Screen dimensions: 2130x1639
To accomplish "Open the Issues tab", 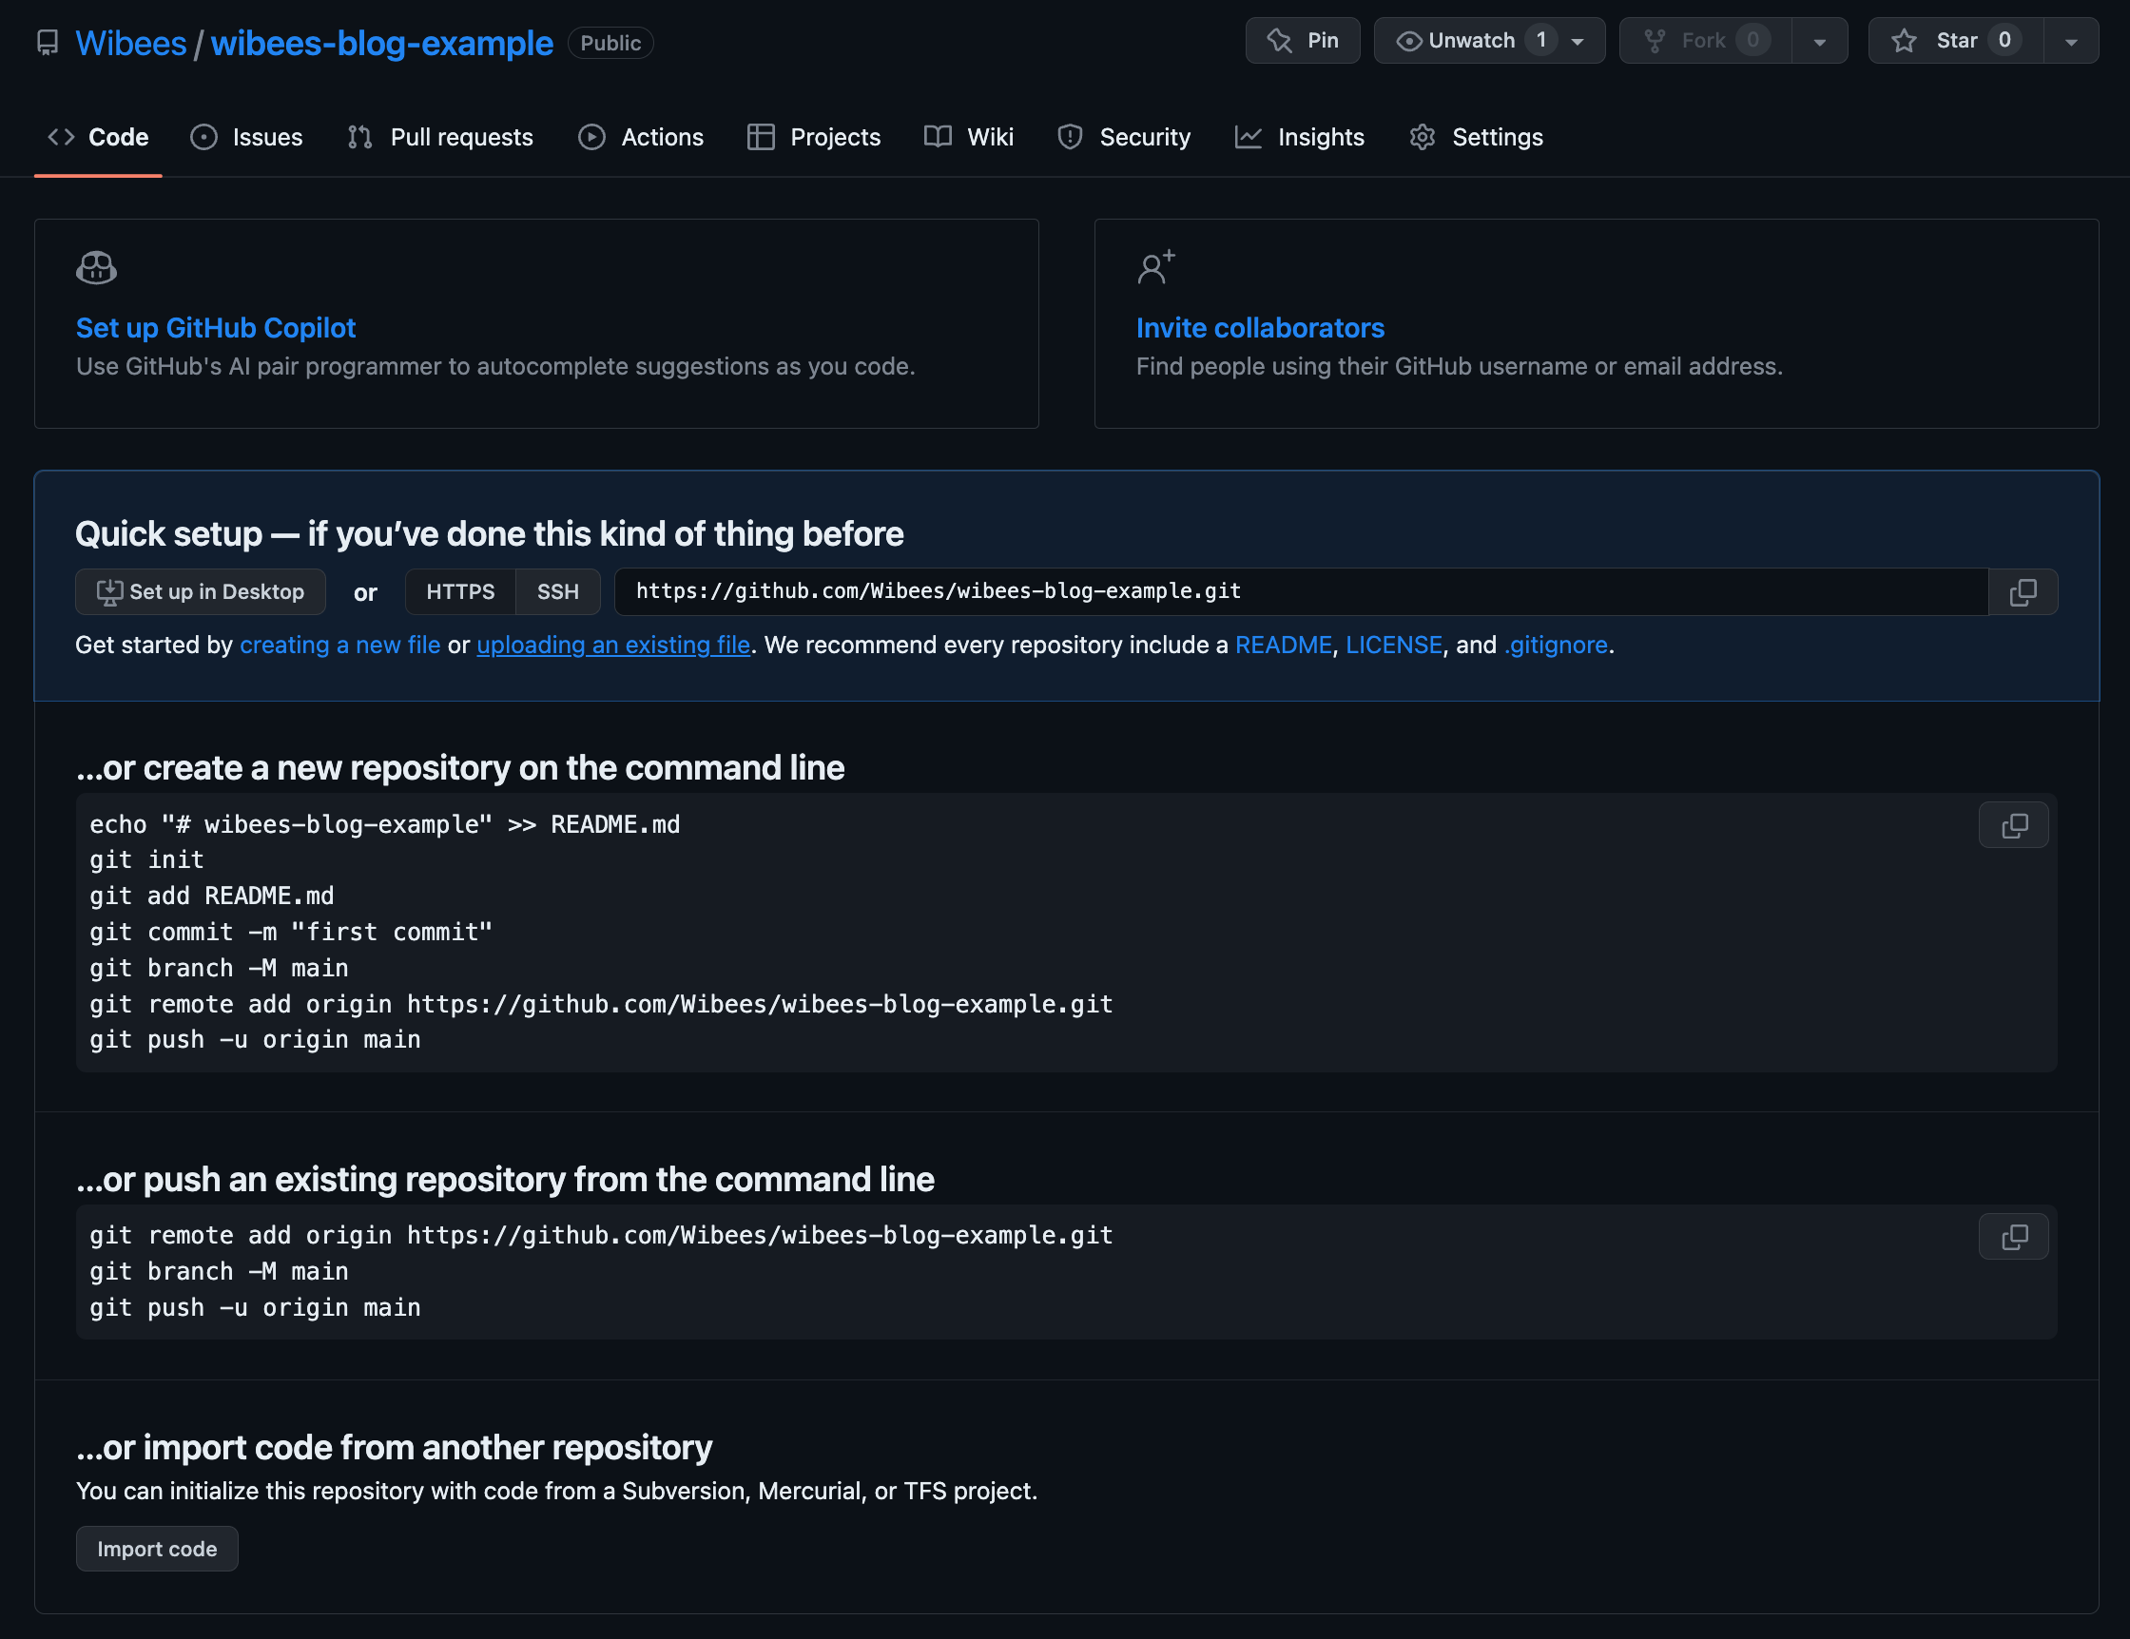I will (x=246, y=138).
